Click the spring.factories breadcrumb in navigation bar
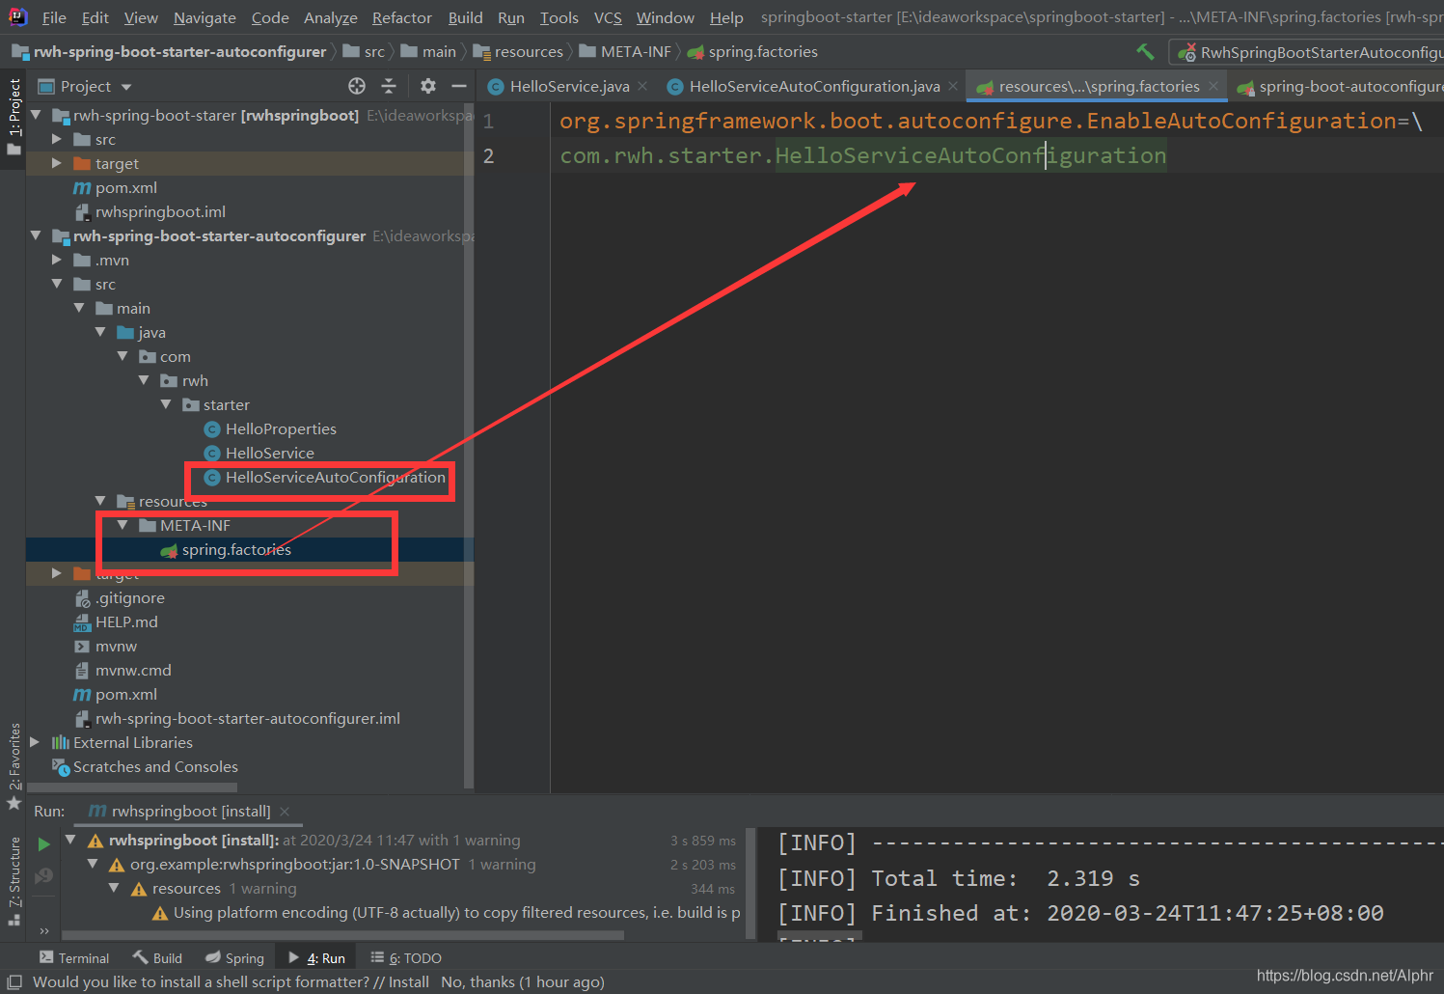Screen dimensions: 1444x994 pos(752,51)
